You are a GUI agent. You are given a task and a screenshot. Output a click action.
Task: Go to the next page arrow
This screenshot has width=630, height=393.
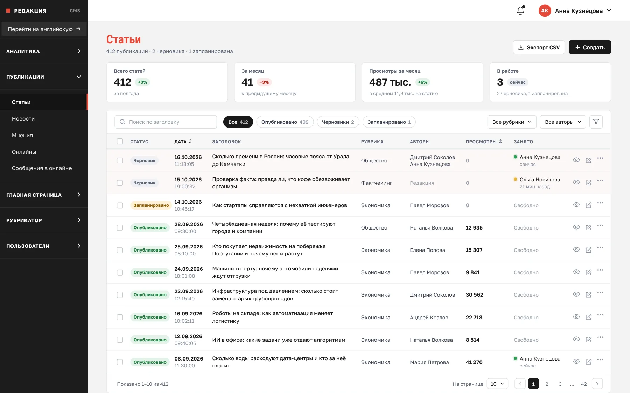tap(597, 384)
